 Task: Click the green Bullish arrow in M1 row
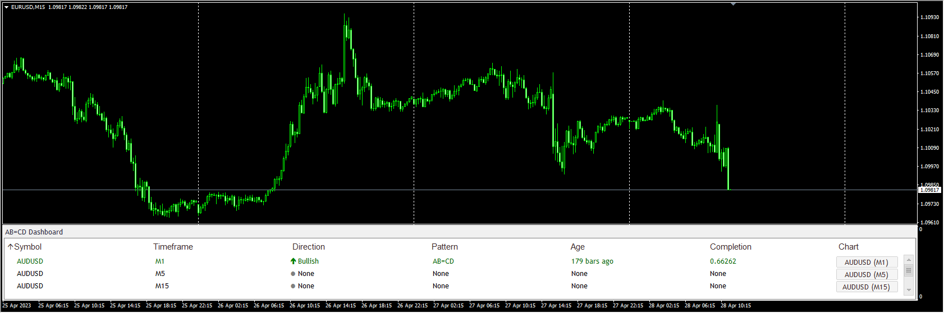[293, 261]
